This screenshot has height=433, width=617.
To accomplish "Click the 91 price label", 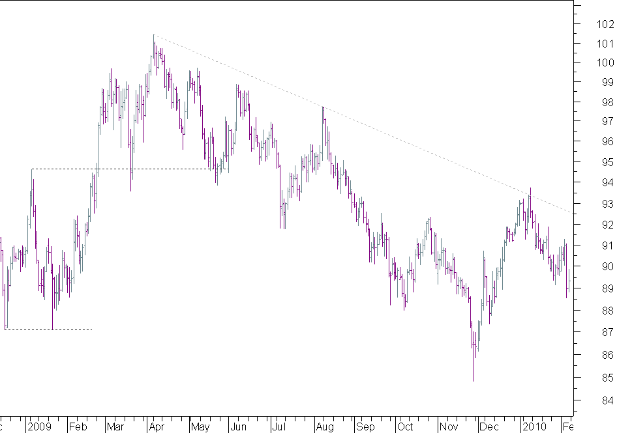I will (x=608, y=245).
